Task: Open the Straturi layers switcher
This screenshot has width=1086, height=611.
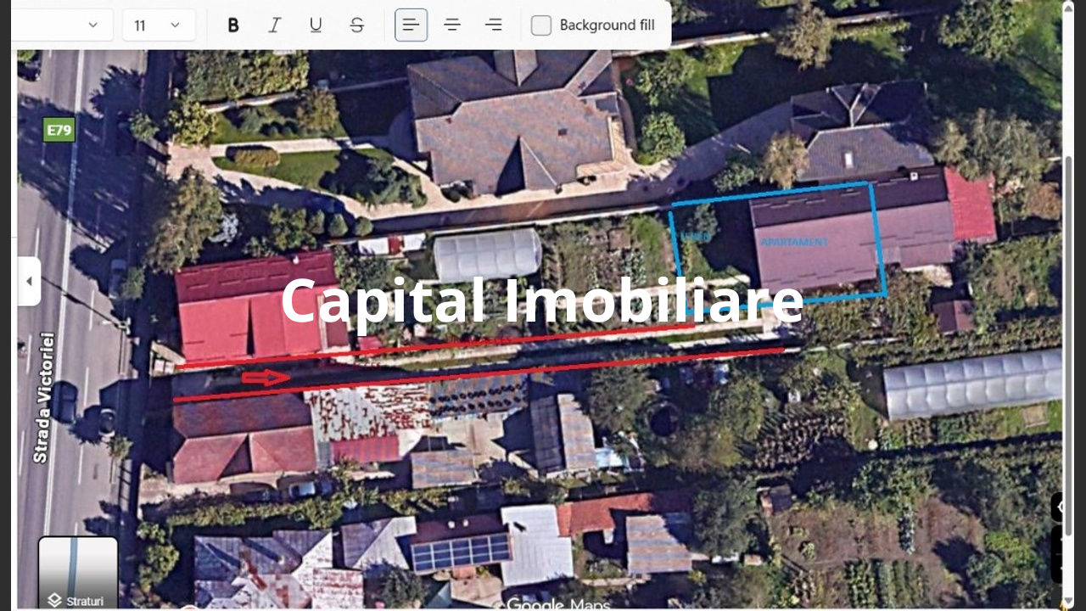Action: click(77, 573)
